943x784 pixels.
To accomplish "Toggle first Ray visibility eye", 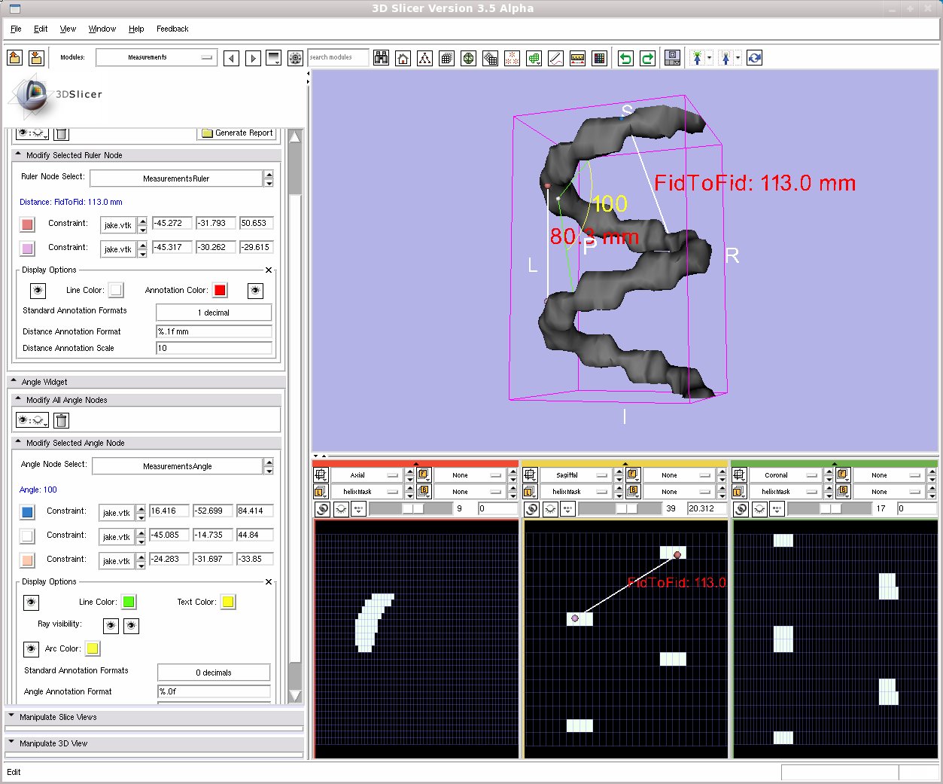I will [111, 626].
